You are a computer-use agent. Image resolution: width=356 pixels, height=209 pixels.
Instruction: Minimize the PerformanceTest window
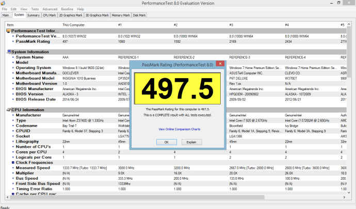(332, 3)
